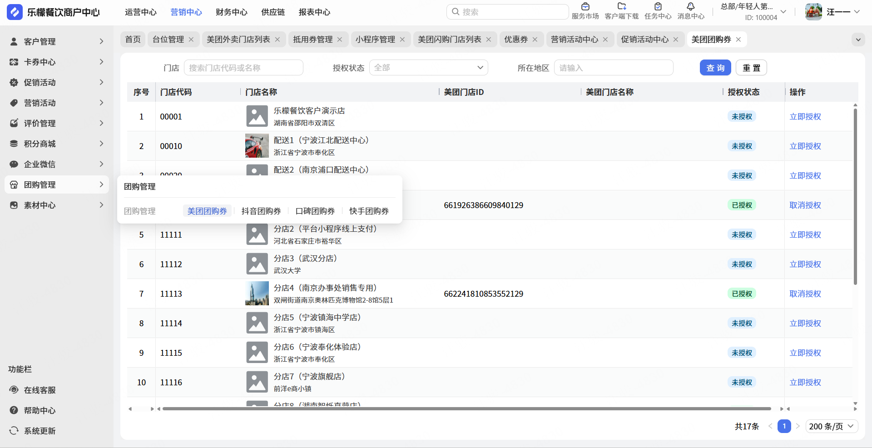Click the 乐檬餐饮商户中心 logo icon
The image size is (872, 448).
(15, 12)
